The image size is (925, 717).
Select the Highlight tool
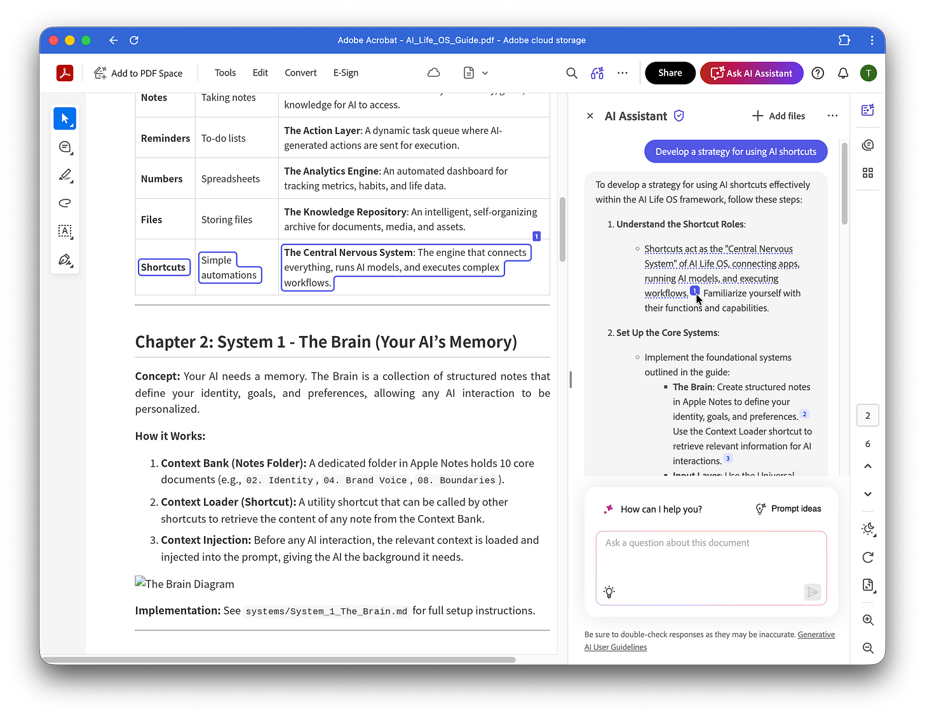(x=64, y=175)
